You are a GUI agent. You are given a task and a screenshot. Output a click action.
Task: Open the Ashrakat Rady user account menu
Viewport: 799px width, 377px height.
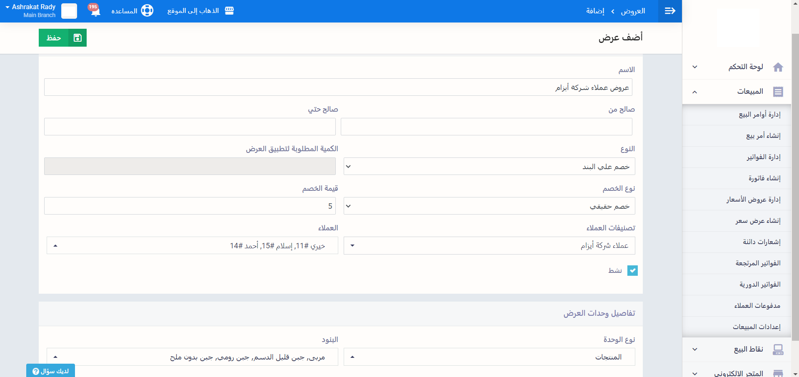pyautogui.click(x=33, y=11)
